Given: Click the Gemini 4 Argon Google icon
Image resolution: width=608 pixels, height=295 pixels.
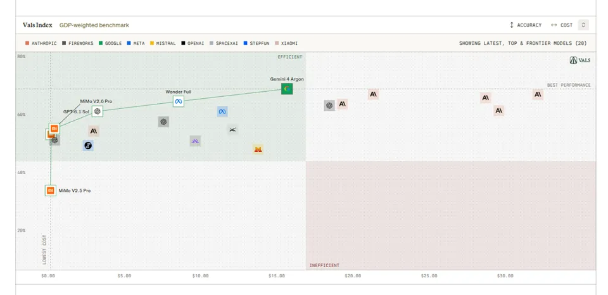Looking at the screenshot, I should click(287, 89).
